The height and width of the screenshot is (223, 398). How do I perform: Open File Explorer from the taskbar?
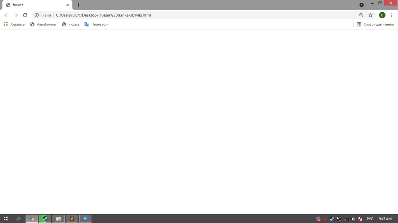coord(58,219)
